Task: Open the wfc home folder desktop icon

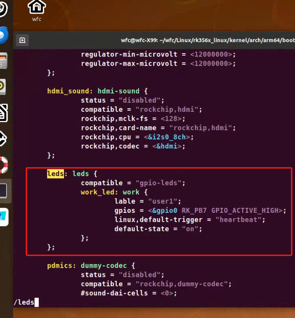Action: tap(37, 11)
